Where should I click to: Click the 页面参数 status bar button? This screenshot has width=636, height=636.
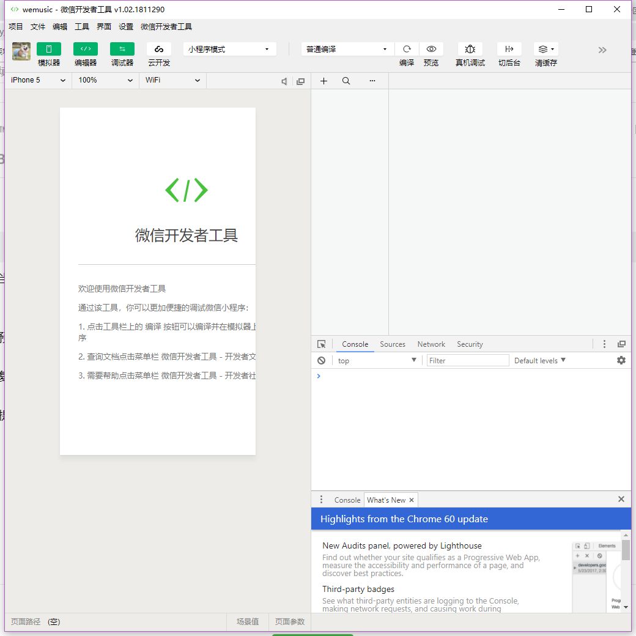click(290, 622)
